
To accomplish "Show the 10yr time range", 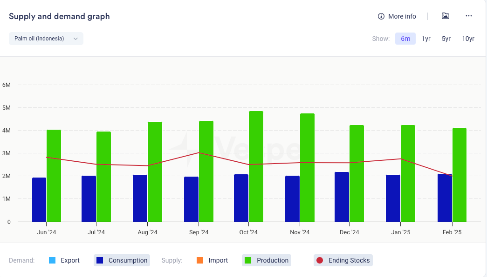I will [x=468, y=39].
